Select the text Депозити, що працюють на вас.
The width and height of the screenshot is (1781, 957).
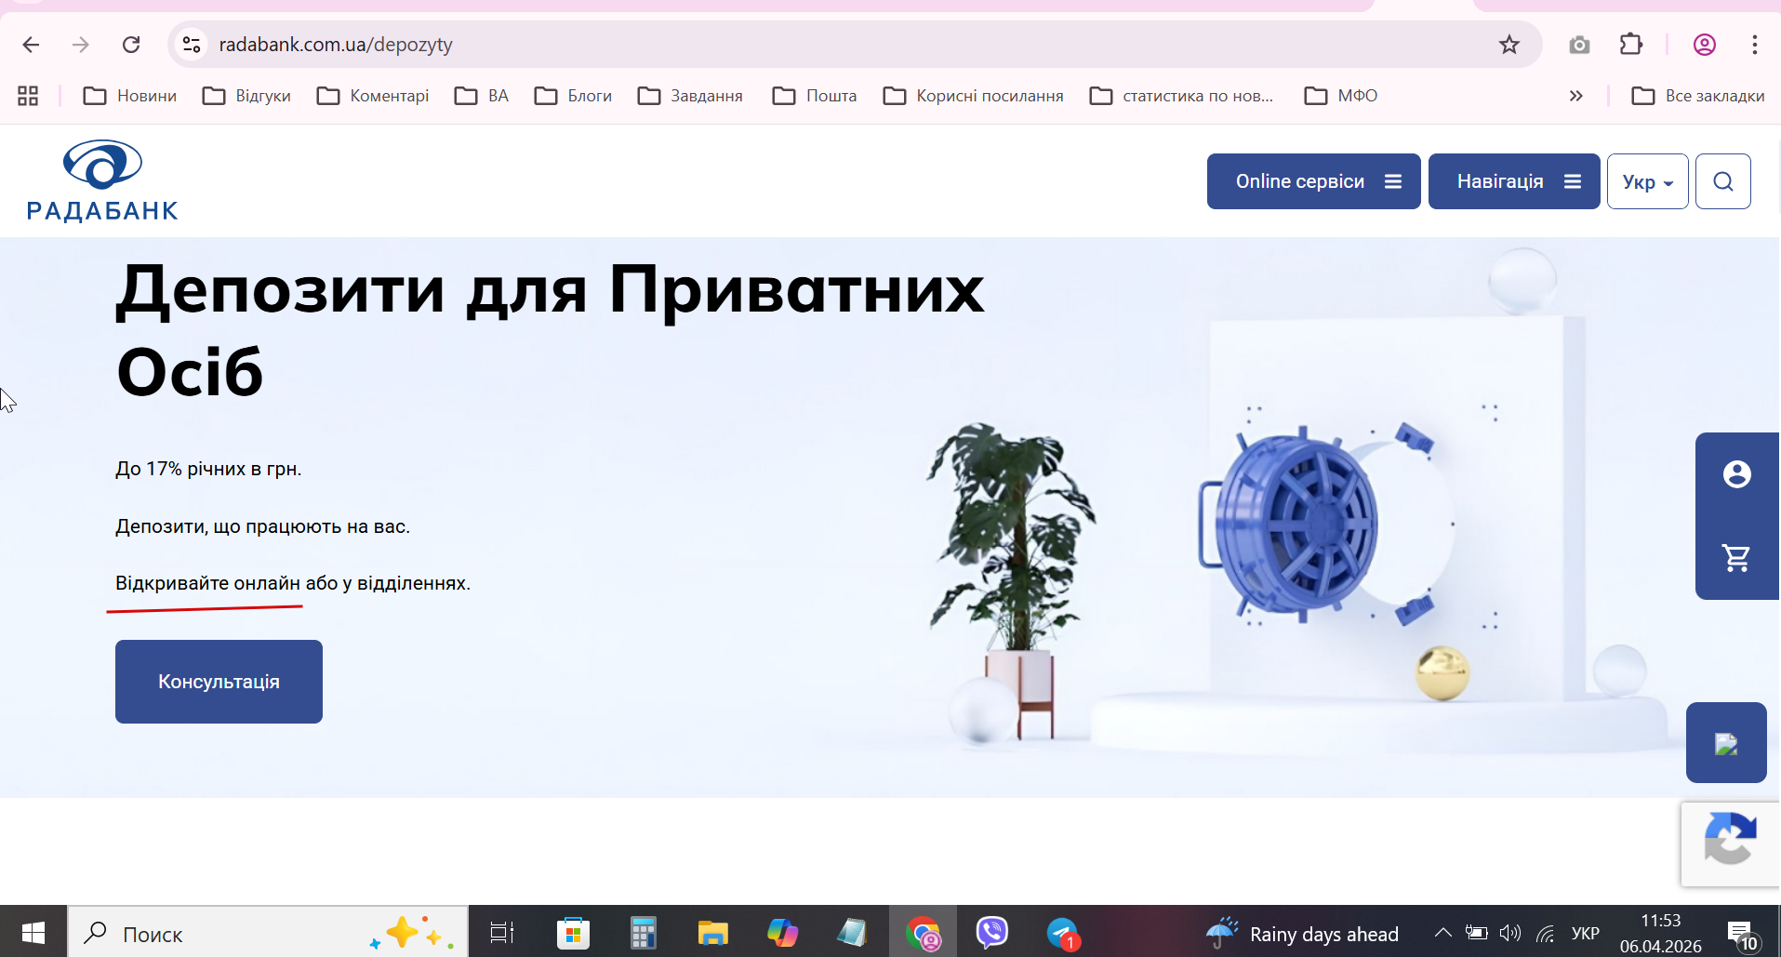click(x=262, y=526)
